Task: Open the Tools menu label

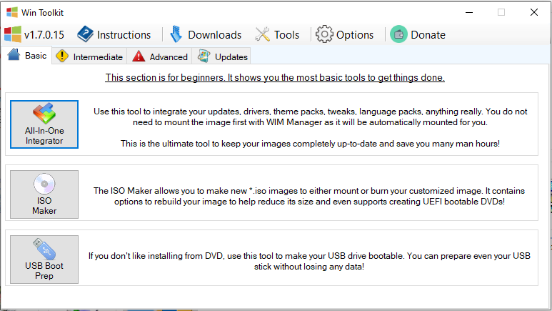Action: coord(286,35)
